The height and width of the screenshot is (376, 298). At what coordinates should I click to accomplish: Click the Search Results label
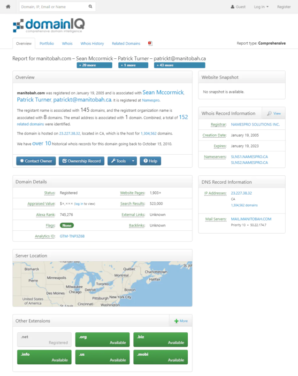(133, 204)
